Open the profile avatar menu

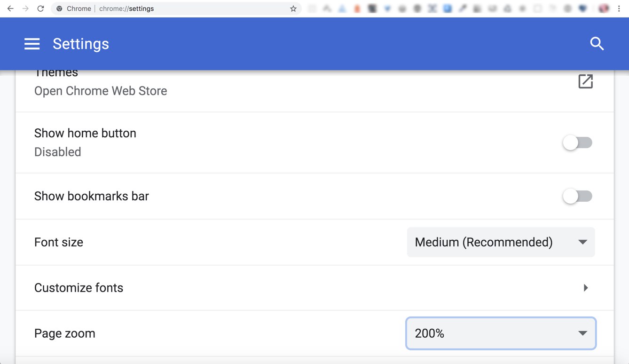[x=604, y=8]
